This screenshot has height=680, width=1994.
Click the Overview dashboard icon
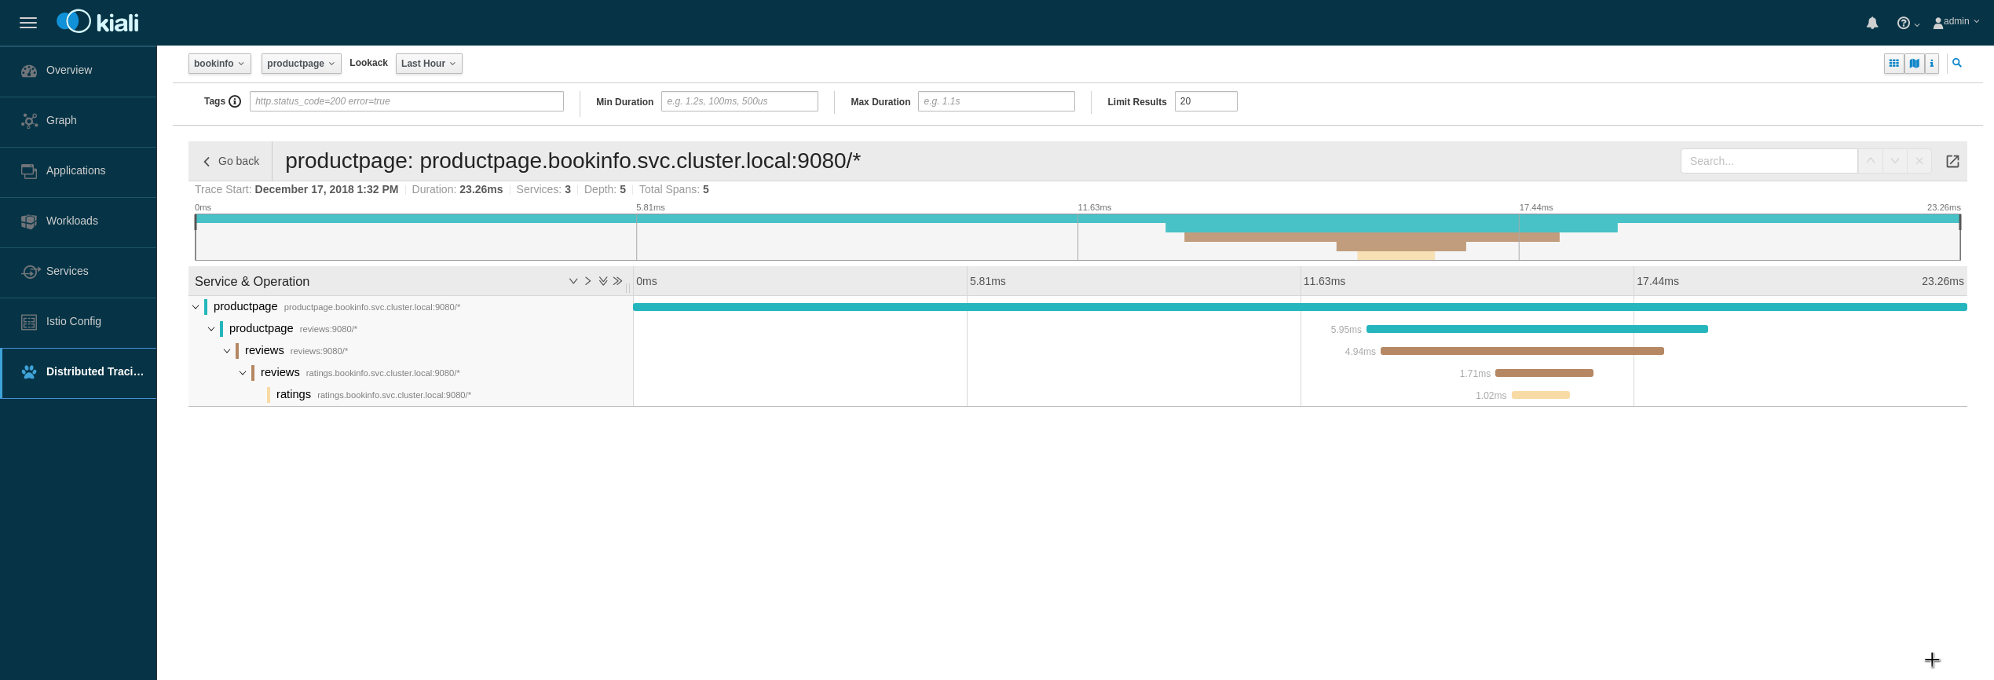(29, 71)
